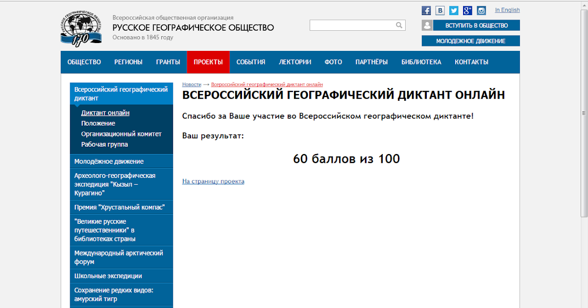
Task: Open Премия Хрустальный компас sidebar item
Action: 122,207
